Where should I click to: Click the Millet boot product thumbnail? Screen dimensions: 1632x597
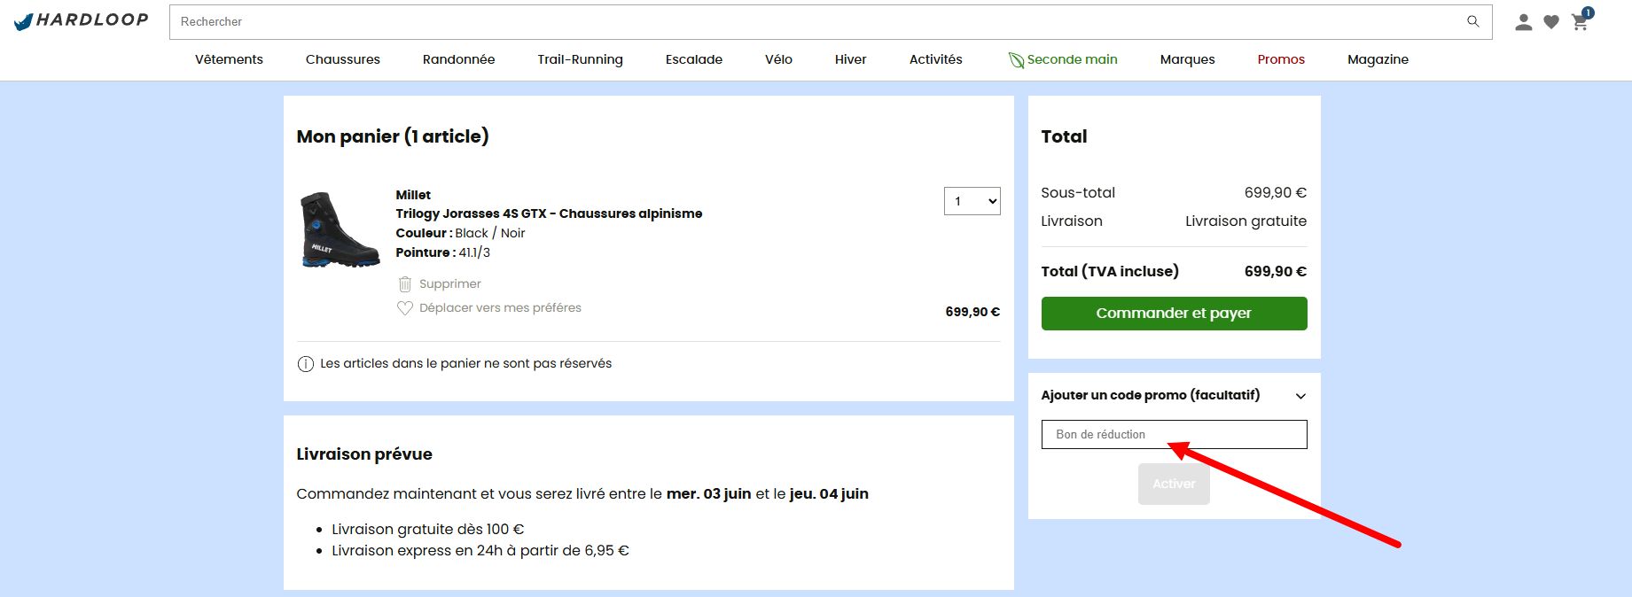pyautogui.click(x=340, y=229)
